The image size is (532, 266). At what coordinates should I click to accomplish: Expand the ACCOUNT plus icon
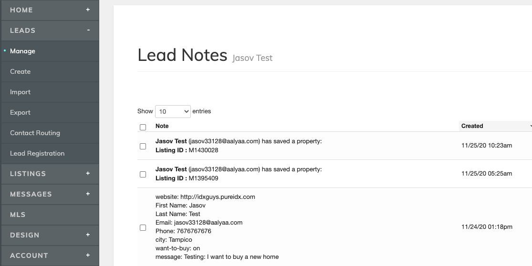(88, 255)
